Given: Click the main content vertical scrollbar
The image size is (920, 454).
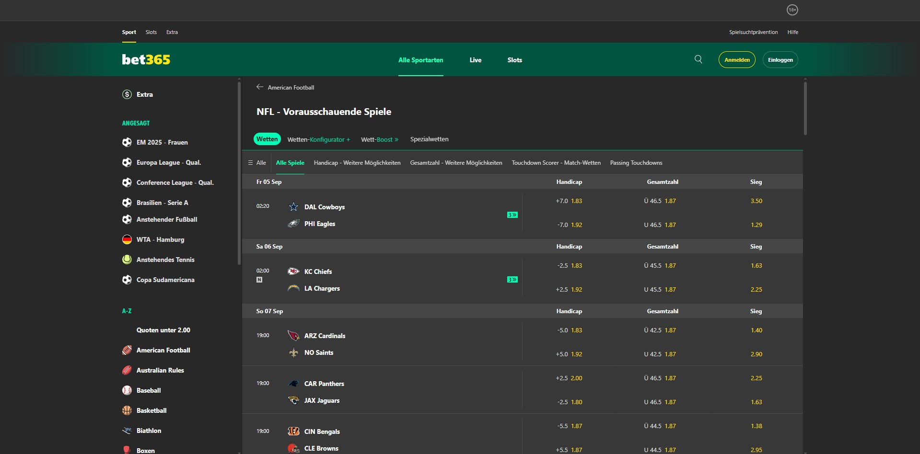Looking at the screenshot, I should click(805, 108).
